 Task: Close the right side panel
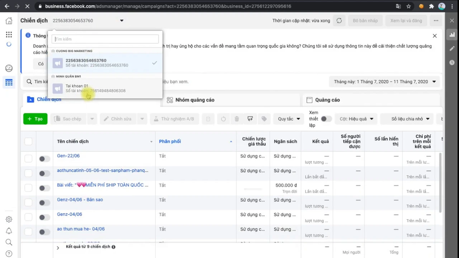[452, 21]
